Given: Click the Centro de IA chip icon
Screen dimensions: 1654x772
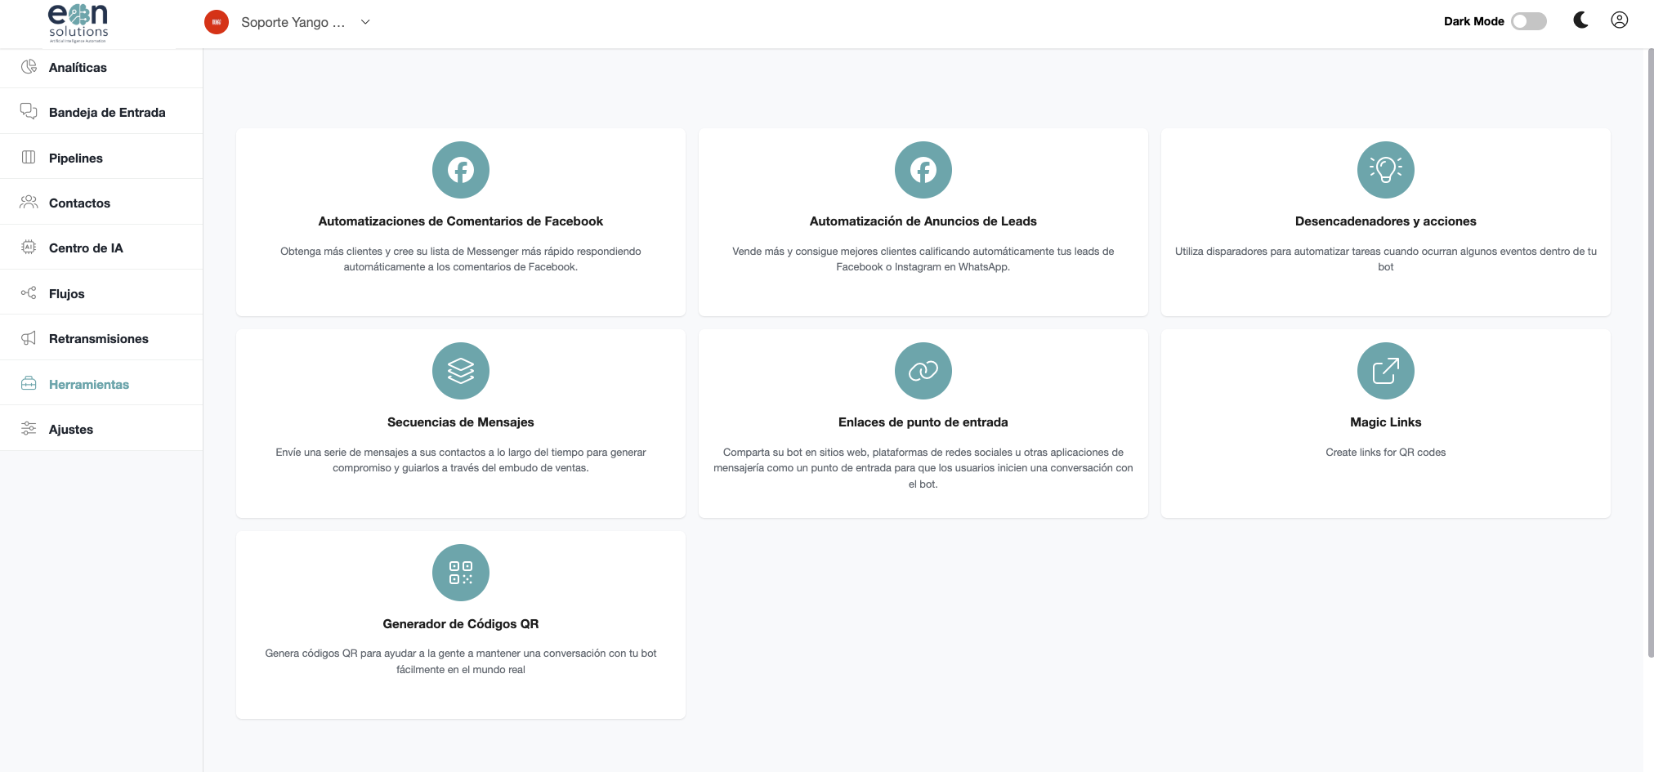Looking at the screenshot, I should point(29,247).
